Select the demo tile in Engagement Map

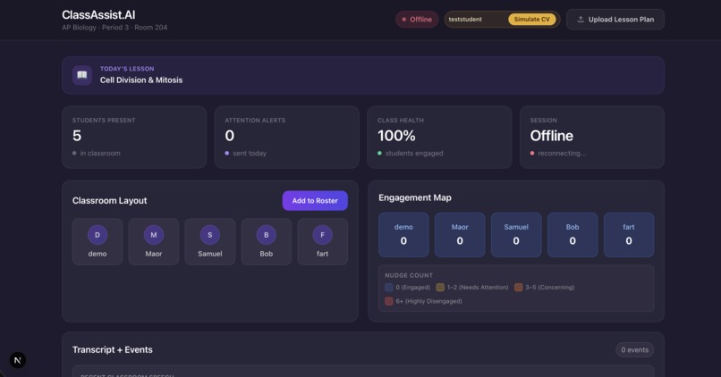coord(403,235)
